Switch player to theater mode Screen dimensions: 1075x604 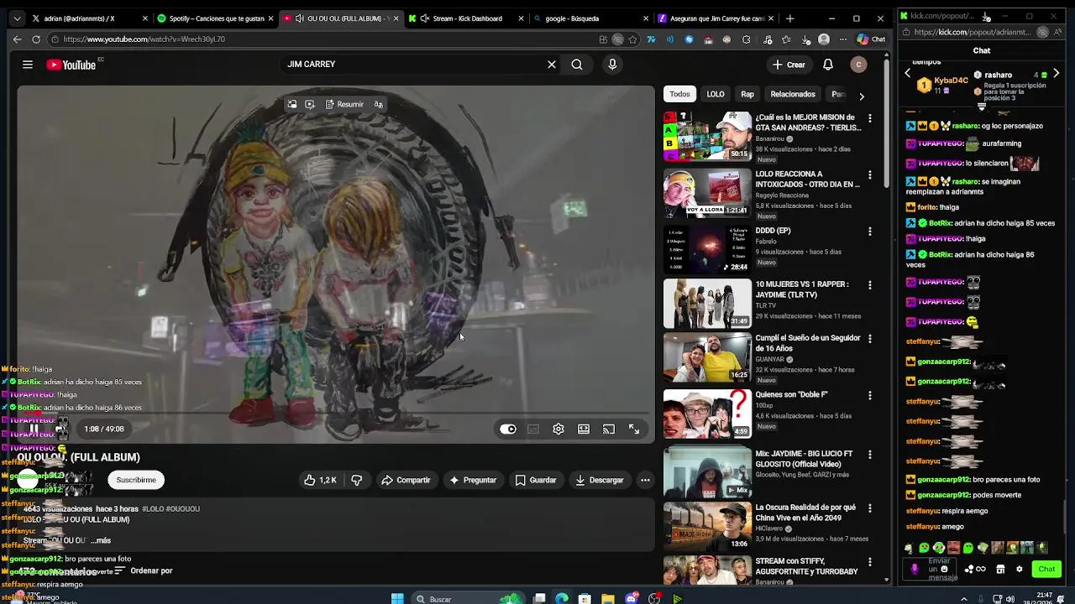pyautogui.click(x=584, y=429)
